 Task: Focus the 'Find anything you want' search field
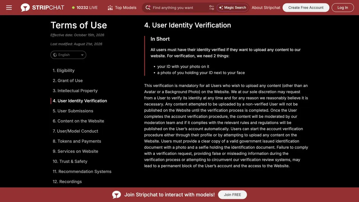tap(179, 8)
